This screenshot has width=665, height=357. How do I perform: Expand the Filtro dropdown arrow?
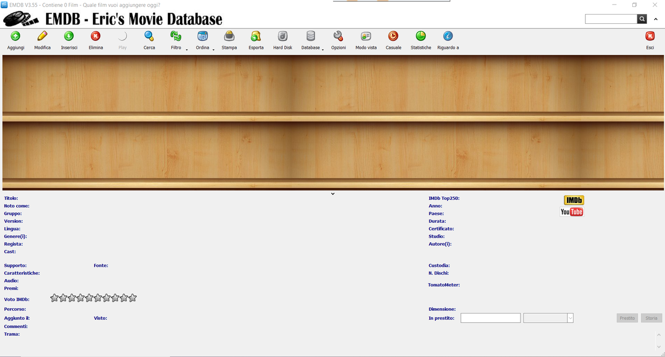[187, 49]
